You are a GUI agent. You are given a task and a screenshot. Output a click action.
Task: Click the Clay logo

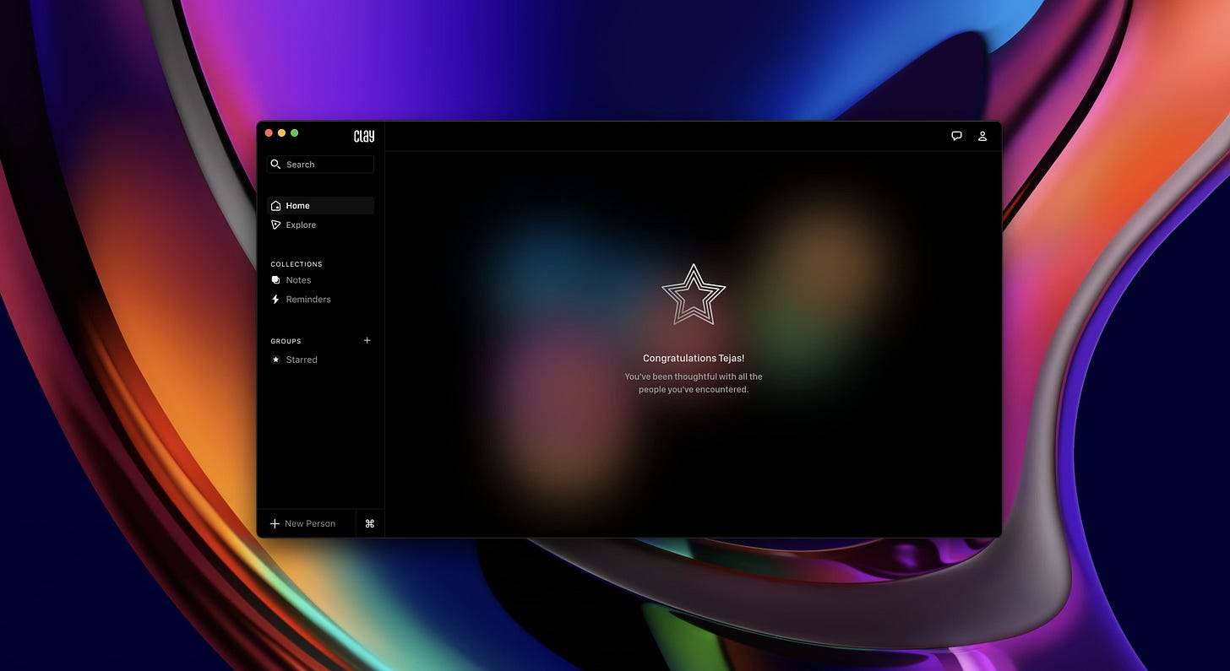[364, 136]
